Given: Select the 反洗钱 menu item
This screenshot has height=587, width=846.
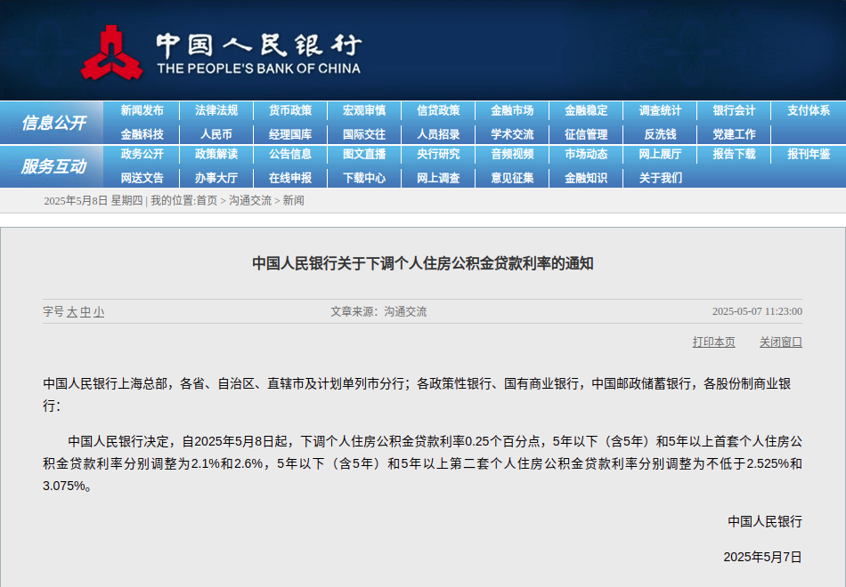Looking at the screenshot, I should (660, 134).
